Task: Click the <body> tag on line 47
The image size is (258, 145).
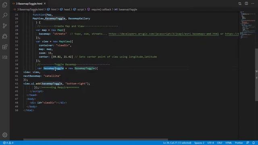Action: (31, 99)
